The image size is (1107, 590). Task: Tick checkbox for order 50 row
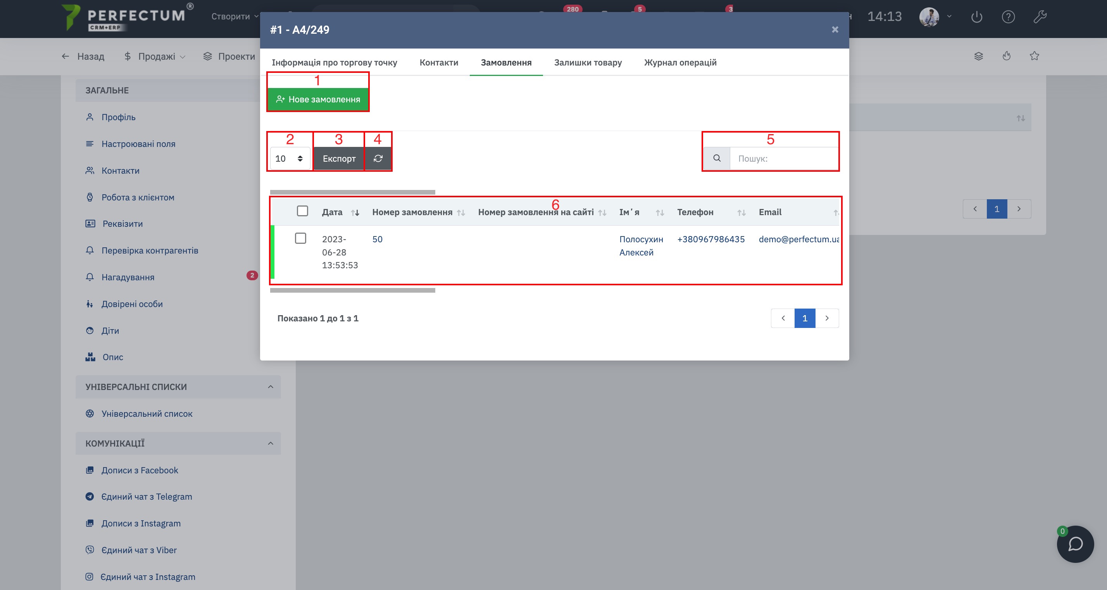point(300,238)
